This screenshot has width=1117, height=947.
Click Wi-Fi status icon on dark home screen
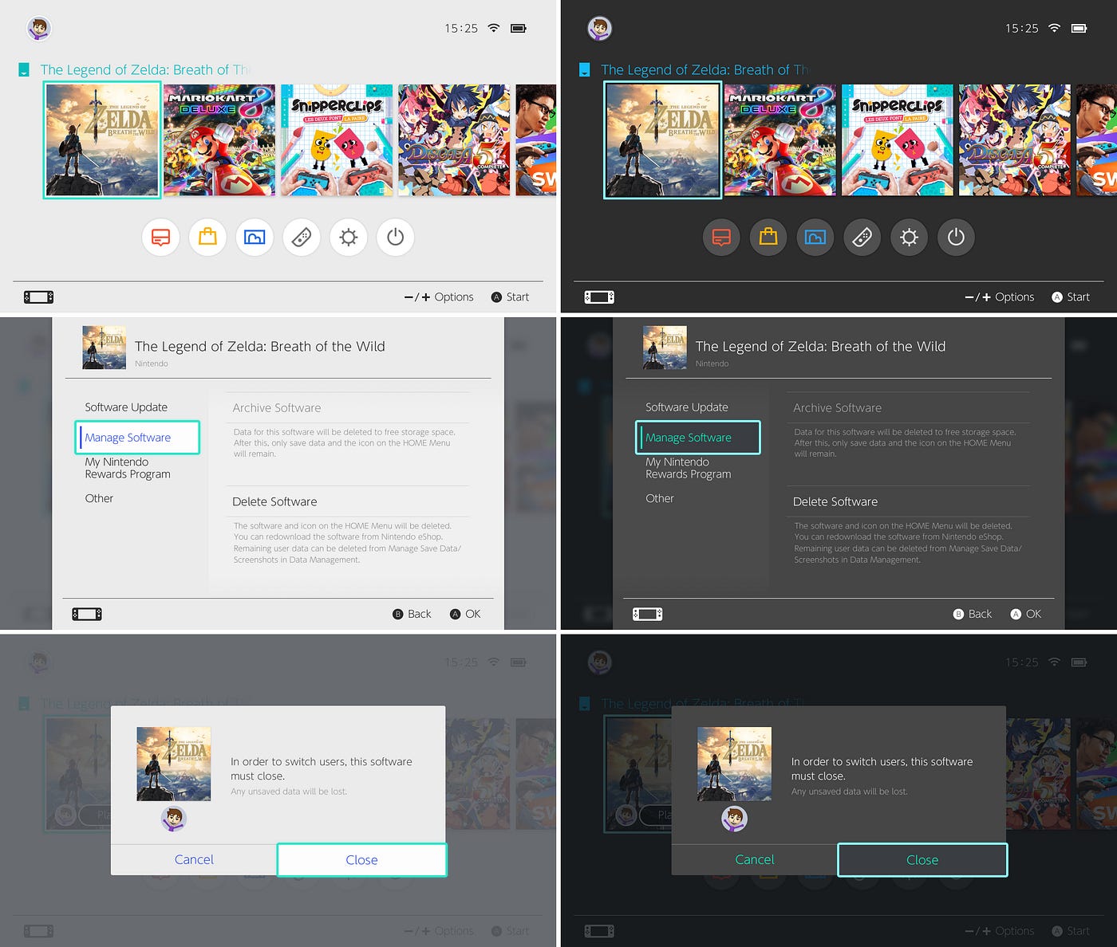coord(1054,28)
